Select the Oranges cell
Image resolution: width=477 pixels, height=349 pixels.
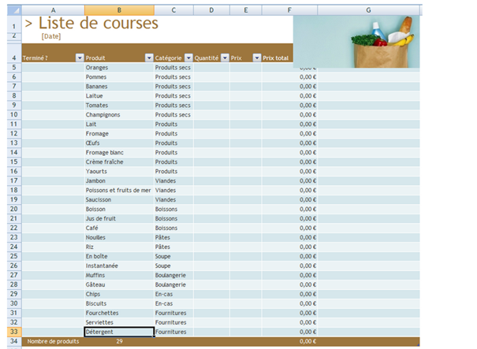(x=119, y=67)
